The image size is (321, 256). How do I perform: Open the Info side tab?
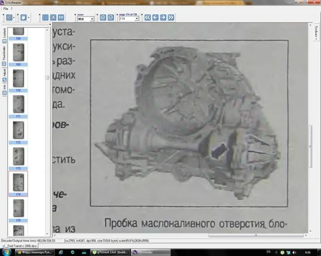pos(4,87)
